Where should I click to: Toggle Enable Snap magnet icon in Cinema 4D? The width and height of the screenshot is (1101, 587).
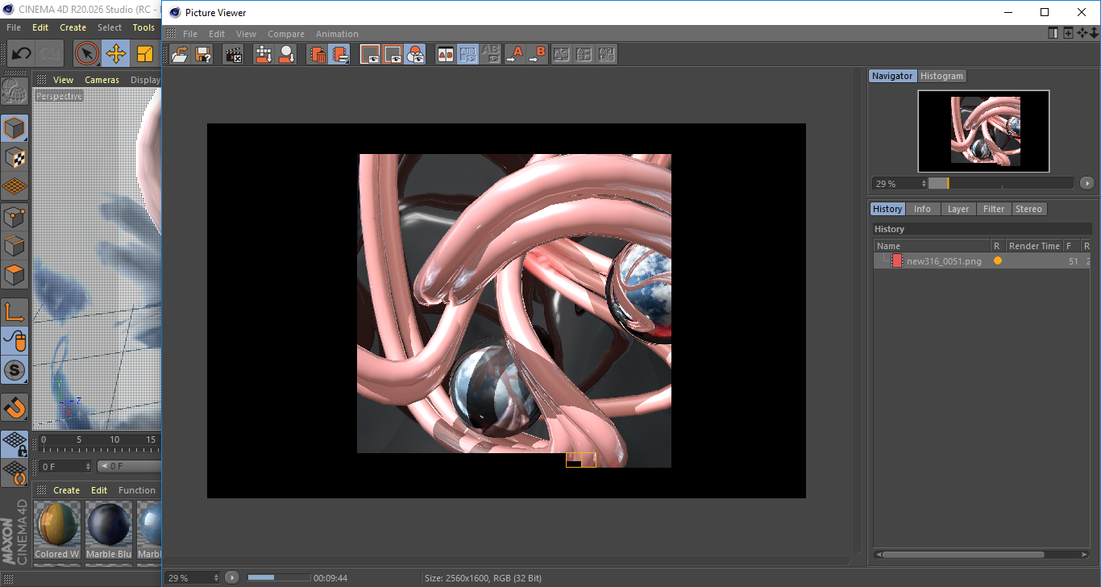[x=15, y=406]
